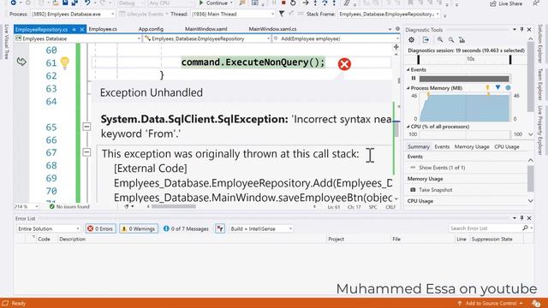The width and height of the screenshot is (548, 308).
Task: Open Live Property Explorer side tab
Action: pos(540,130)
